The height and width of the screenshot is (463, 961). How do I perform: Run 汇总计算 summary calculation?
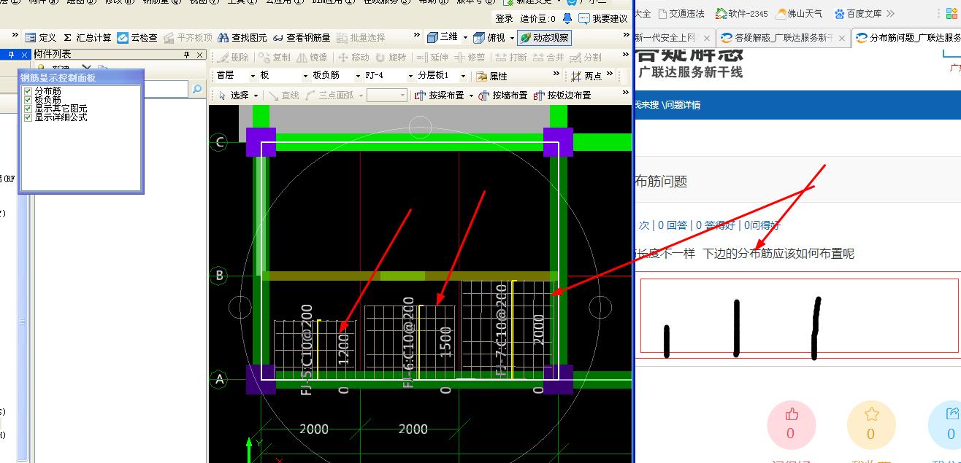88,37
